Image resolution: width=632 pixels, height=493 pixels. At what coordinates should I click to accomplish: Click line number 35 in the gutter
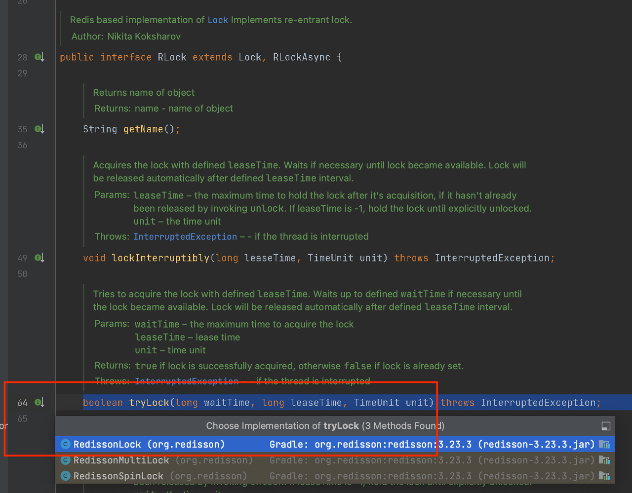(22, 129)
